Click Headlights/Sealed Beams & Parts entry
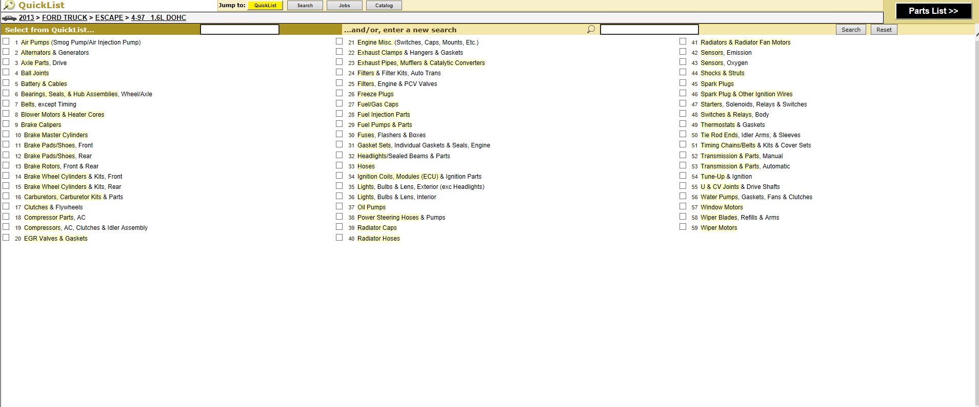 [x=404, y=156]
